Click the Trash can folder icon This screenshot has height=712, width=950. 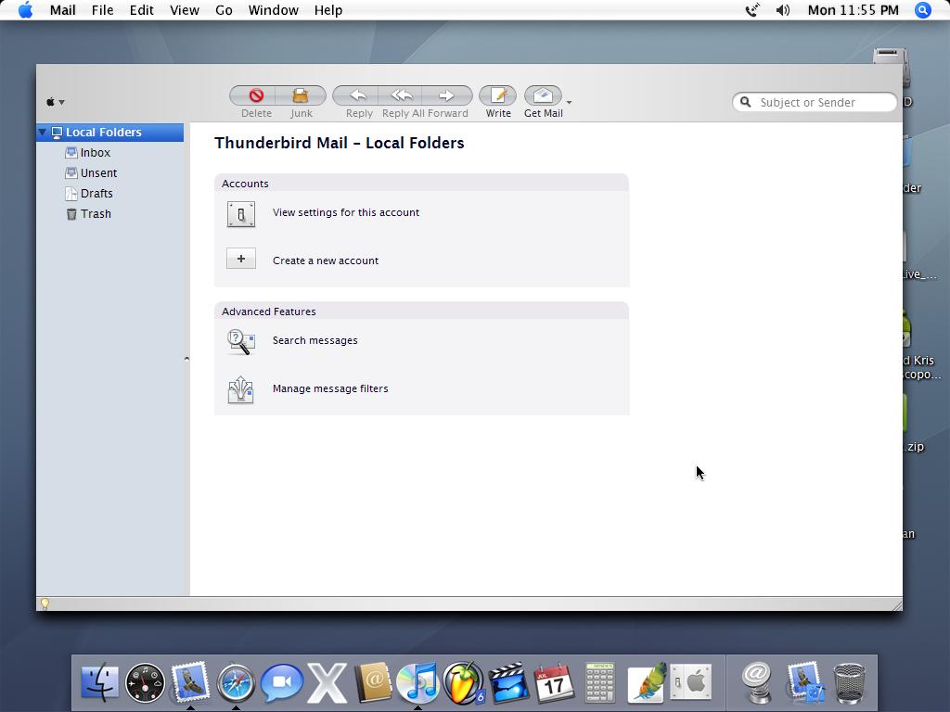pyautogui.click(x=71, y=214)
